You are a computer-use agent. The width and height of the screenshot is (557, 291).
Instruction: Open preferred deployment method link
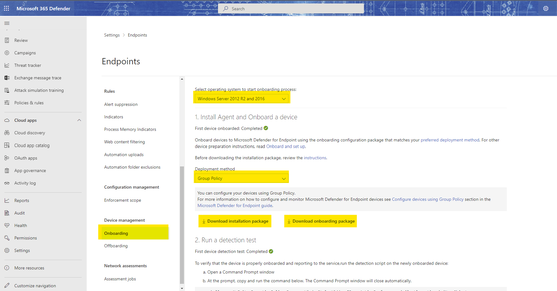click(450, 140)
